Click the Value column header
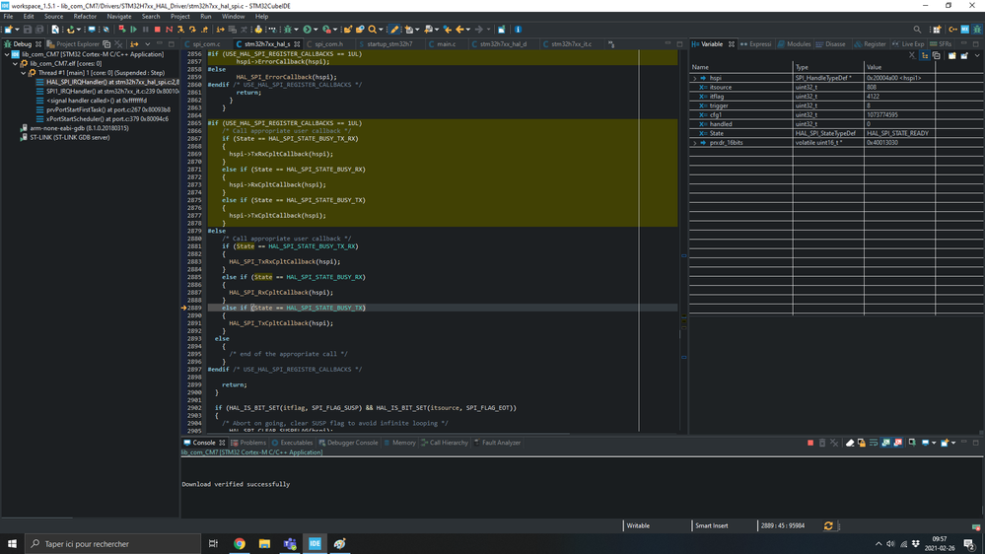The height and width of the screenshot is (554, 985). 899,67
